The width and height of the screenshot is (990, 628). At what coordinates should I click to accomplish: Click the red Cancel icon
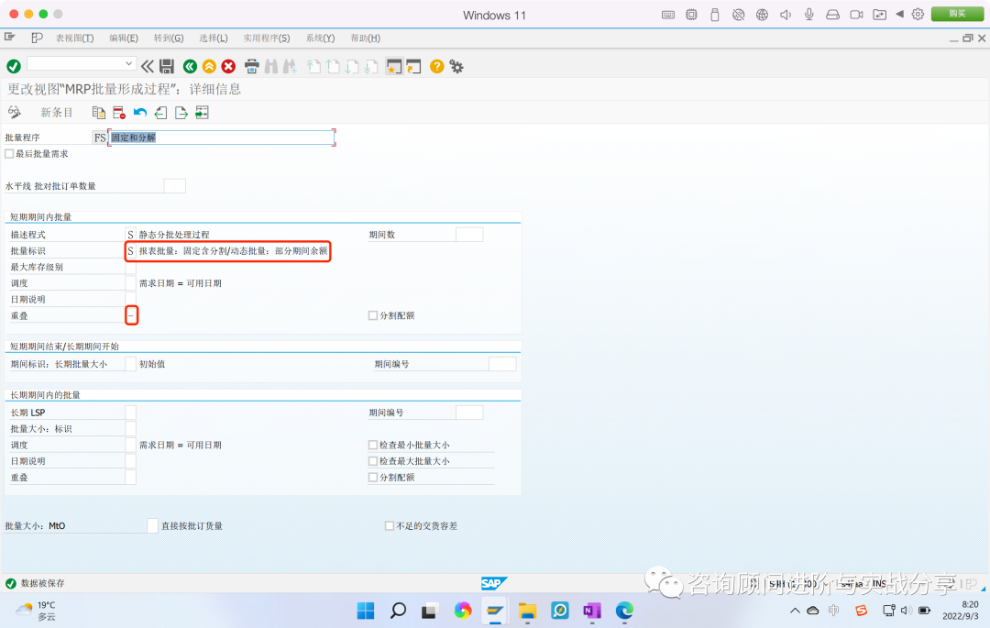click(228, 66)
